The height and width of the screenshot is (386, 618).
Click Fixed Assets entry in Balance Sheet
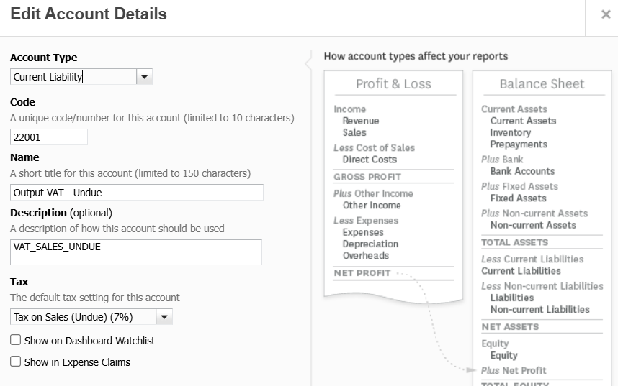click(x=518, y=198)
